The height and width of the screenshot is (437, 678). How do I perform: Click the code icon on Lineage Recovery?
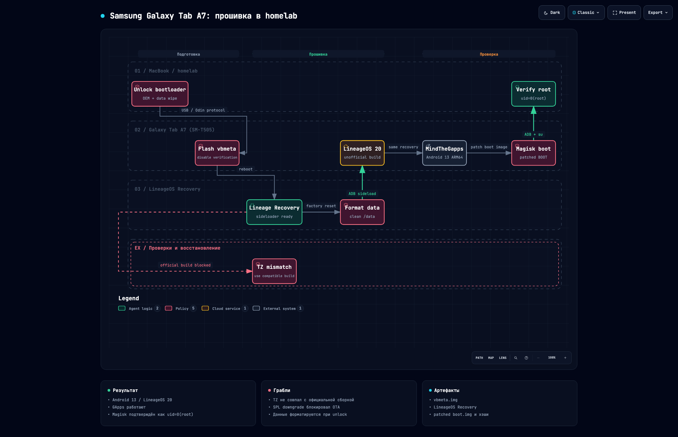click(x=252, y=205)
